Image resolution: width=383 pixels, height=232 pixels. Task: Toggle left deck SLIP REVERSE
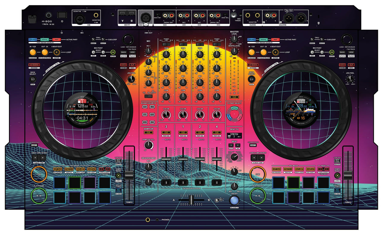[x=34, y=65]
